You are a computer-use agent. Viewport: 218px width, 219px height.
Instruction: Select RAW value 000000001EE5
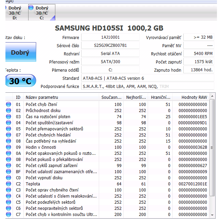[x=193, y=116]
